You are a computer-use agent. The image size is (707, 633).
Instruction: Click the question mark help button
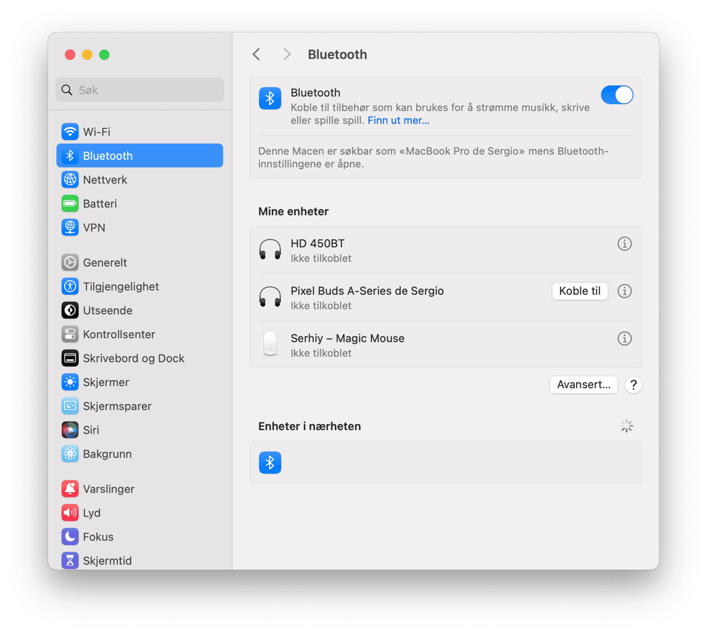point(633,385)
